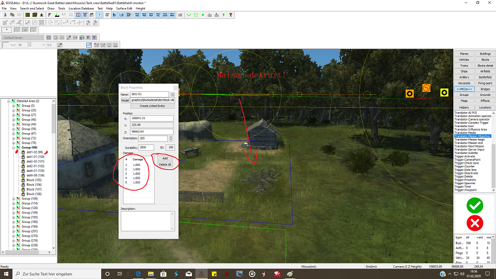Click the LIB toolbar icon
Screen dimensions: 496x279
122,15
